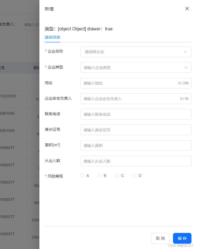Click the 企业名称 label text

pos(55,51)
